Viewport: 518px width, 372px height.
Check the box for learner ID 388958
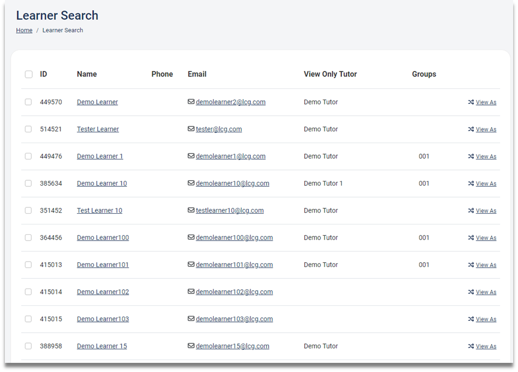click(x=29, y=346)
